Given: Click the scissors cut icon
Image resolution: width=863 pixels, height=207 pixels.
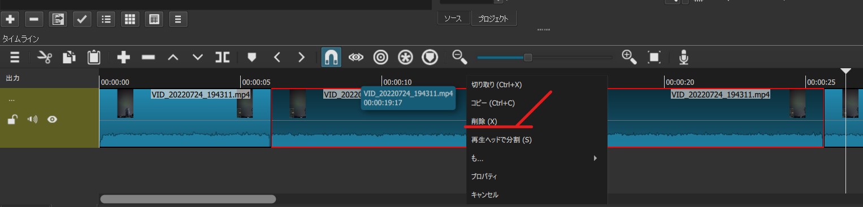Looking at the screenshot, I should coord(45,57).
